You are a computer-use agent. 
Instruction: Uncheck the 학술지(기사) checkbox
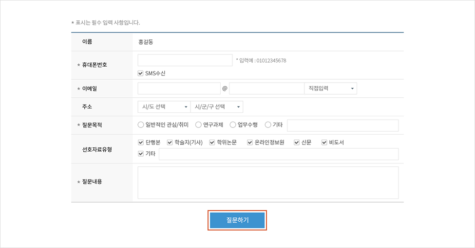tap(170, 142)
